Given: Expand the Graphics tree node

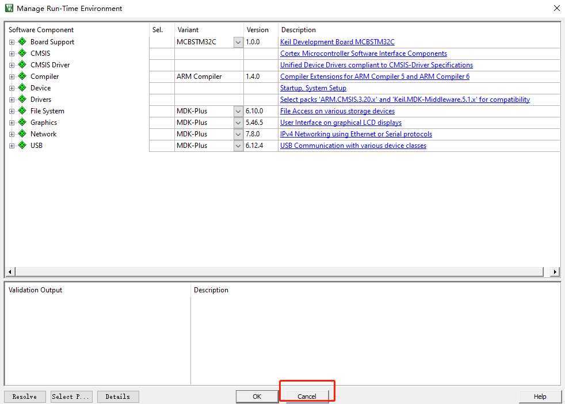Looking at the screenshot, I should (12, 123).
